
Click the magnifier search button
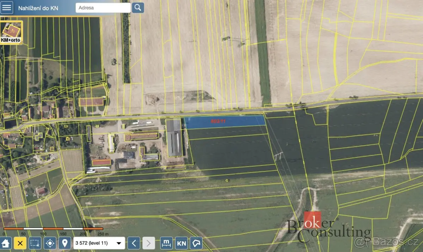click(x=138, y=7)
